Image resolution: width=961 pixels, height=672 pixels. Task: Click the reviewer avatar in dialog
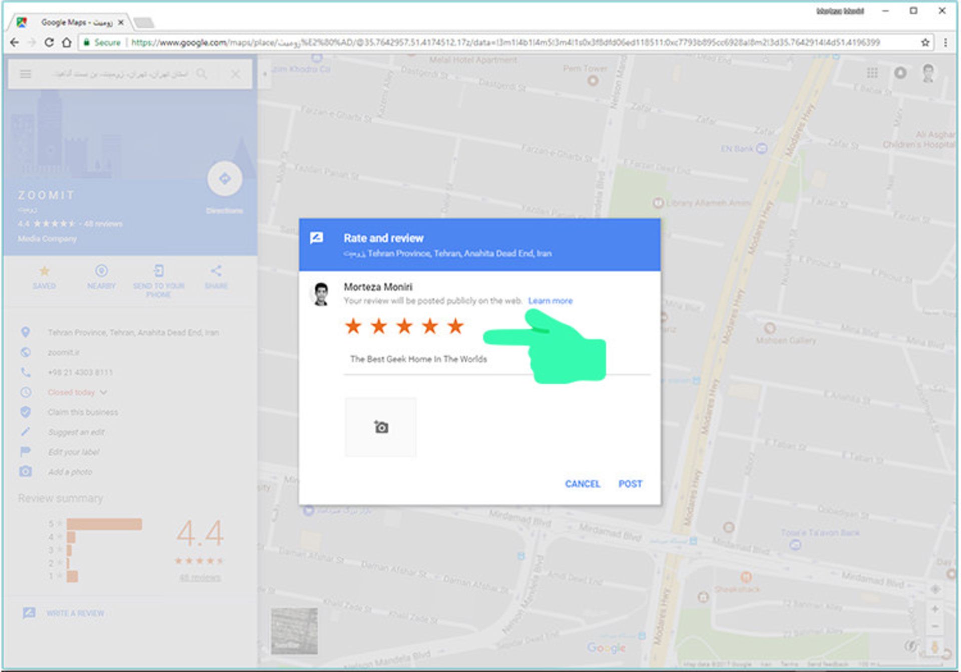321,294
